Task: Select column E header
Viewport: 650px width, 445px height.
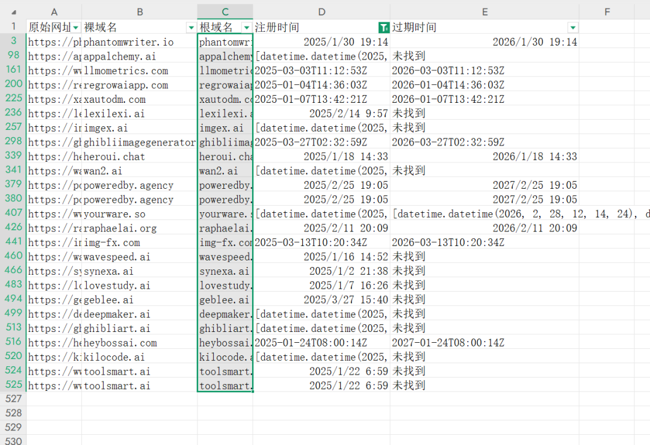Action: 484,12
